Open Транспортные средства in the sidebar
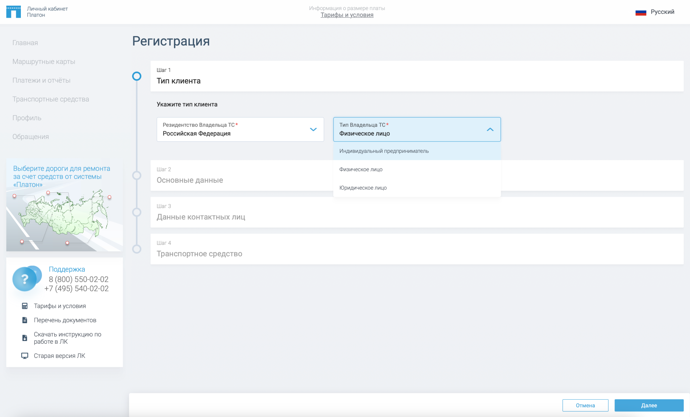Image resolution: width=690 pixels, height=417 pixels. tap(51, 99)
